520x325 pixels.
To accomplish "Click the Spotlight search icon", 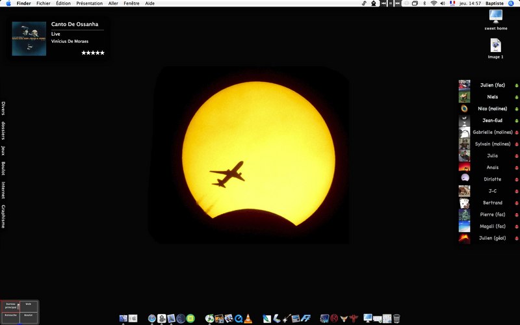I will [x=511, y=3].
